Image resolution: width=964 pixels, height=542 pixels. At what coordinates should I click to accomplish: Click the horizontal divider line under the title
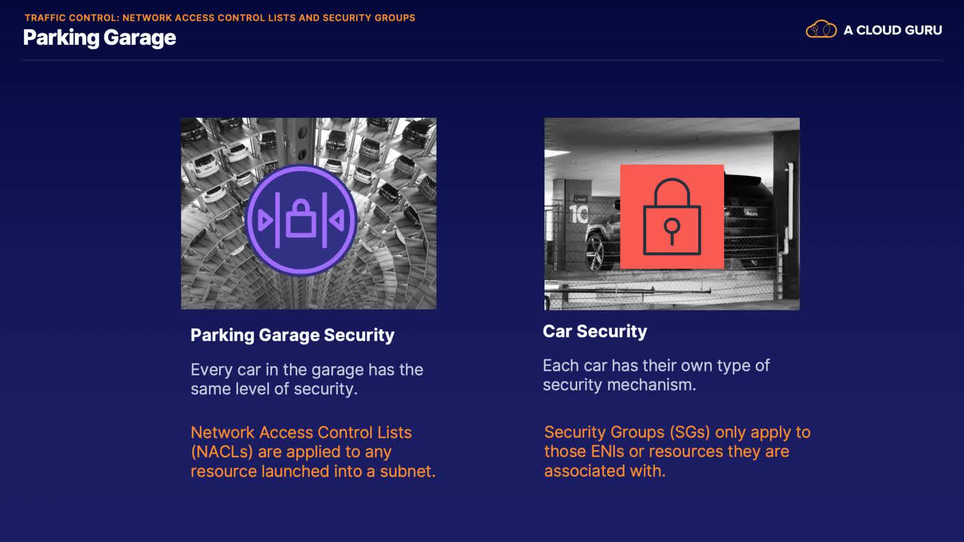coord(482,60)
